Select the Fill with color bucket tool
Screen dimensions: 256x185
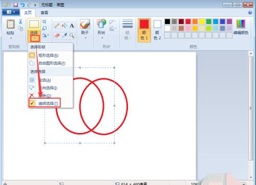coord(65,26)
